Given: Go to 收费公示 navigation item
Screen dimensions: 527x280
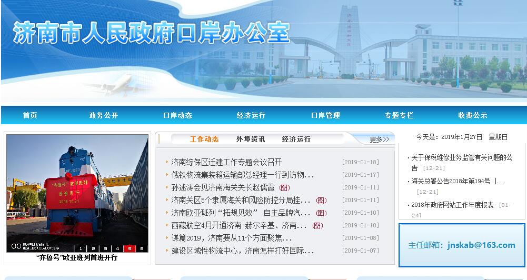Looking at the screenshot, I should [472, 115].
